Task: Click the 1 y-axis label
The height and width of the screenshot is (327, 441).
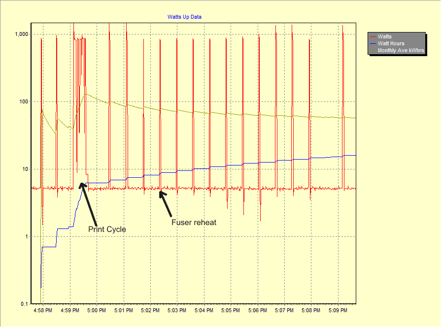Action: point(27,237)
